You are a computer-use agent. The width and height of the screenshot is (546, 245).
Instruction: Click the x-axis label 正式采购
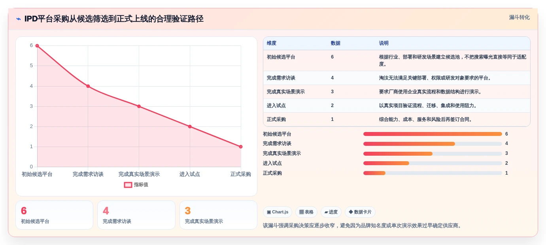click(241, 174)
